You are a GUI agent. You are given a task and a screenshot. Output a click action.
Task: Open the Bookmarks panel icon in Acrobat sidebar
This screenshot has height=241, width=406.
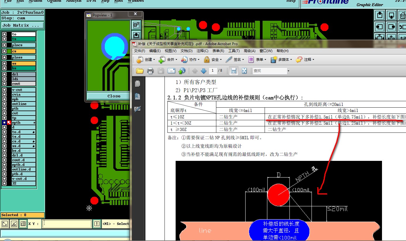point(138,96)
